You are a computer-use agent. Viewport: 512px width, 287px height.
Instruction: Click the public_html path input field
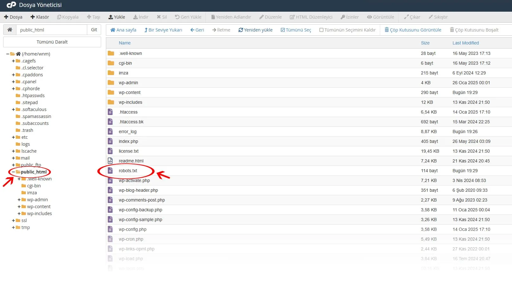52,30
